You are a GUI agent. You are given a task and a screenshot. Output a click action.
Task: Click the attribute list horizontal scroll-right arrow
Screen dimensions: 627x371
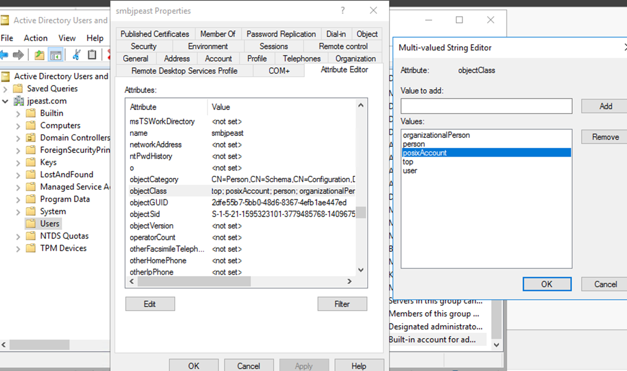(350, 281)
